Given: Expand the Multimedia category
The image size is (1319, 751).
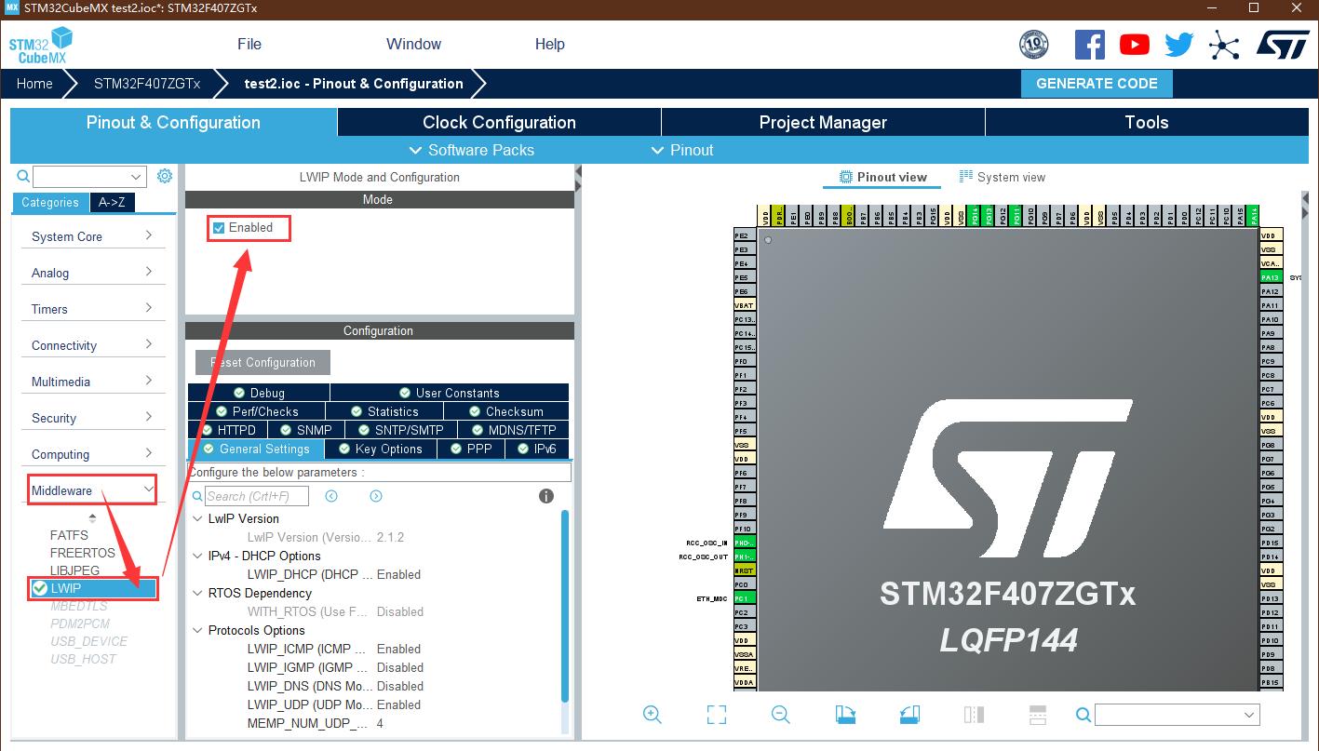Looking at the screenshot, I should pyautogui.click(x=93, y=382).
